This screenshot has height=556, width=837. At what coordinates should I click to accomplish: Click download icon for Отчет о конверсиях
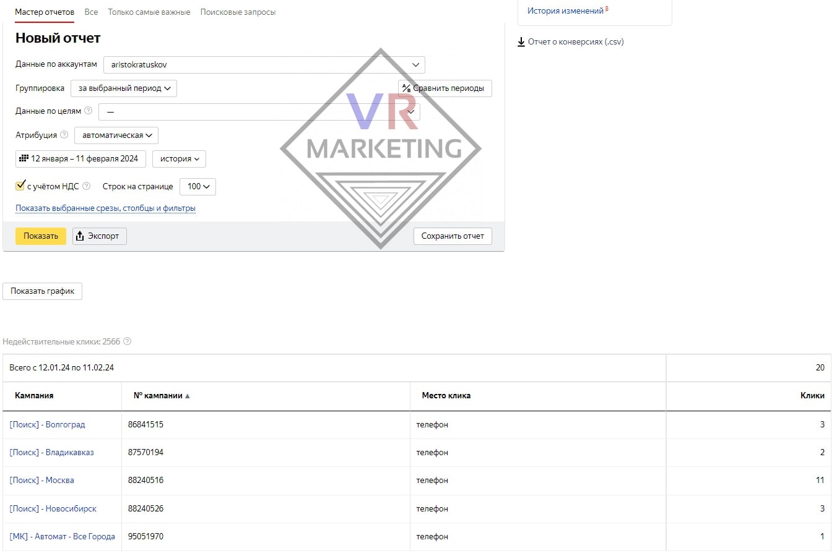521,42
